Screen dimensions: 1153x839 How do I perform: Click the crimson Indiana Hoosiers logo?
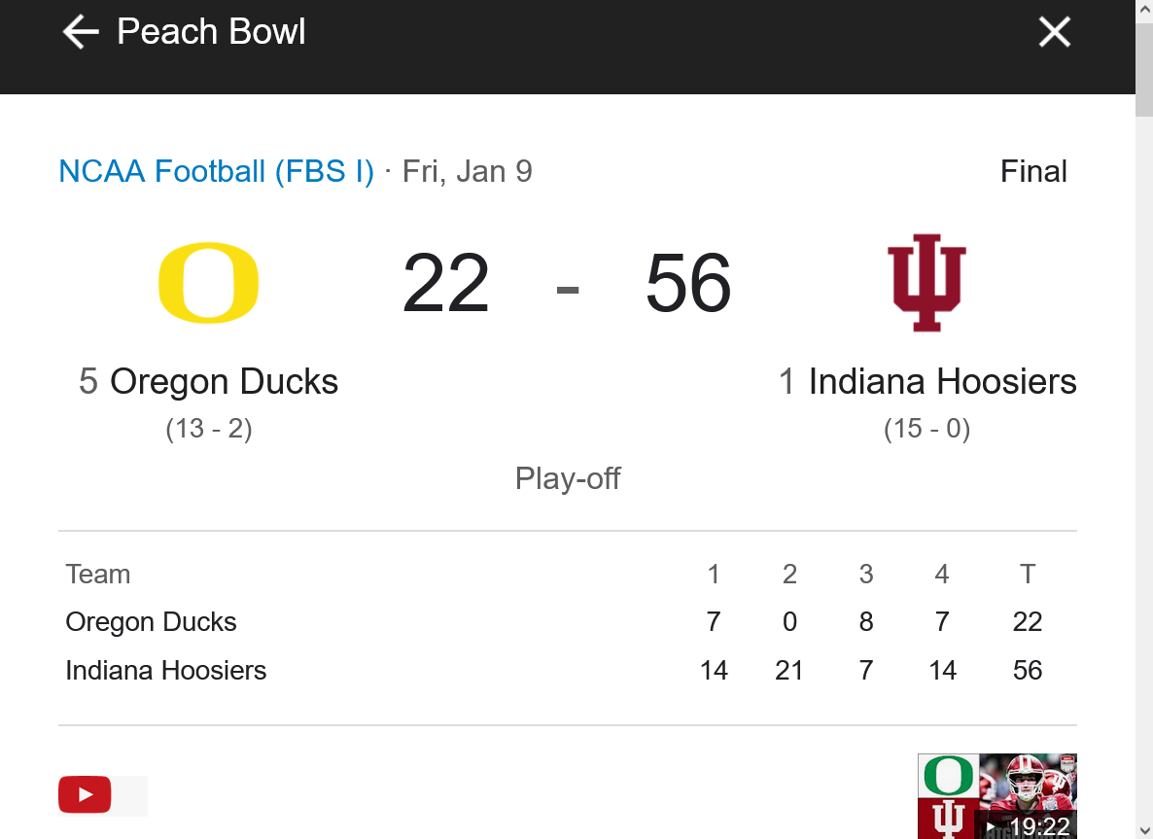click(x=926, y=283)
